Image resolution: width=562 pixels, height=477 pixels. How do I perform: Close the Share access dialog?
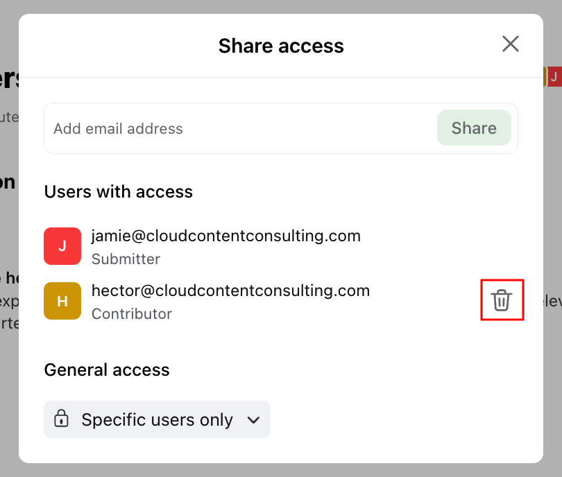coord(511,44)
